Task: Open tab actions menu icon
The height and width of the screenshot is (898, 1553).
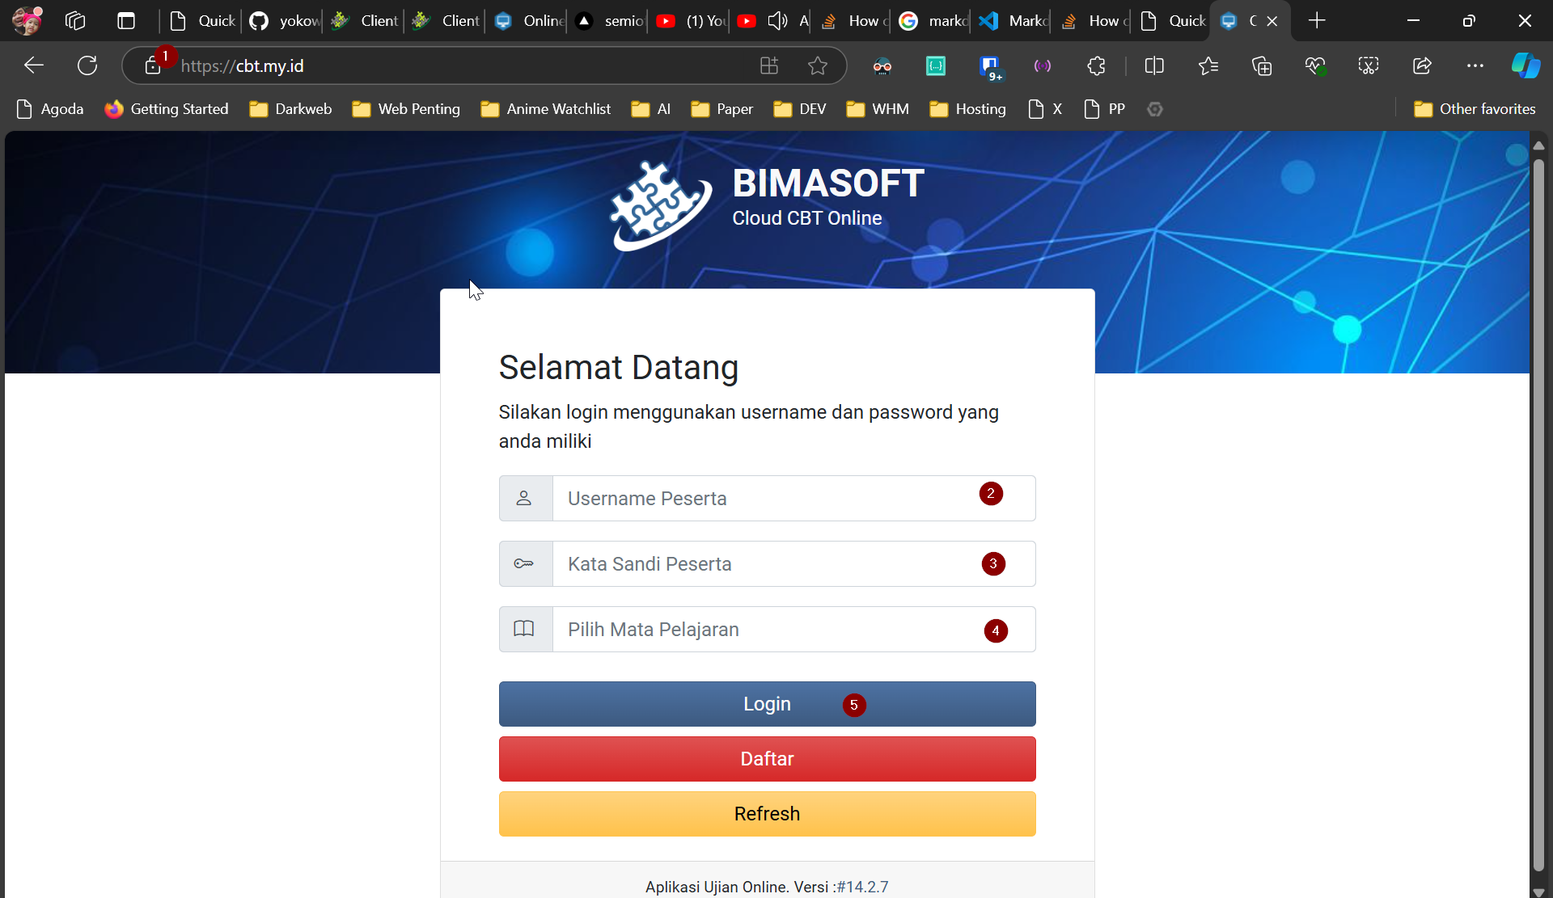Action: tap(126, 21)
